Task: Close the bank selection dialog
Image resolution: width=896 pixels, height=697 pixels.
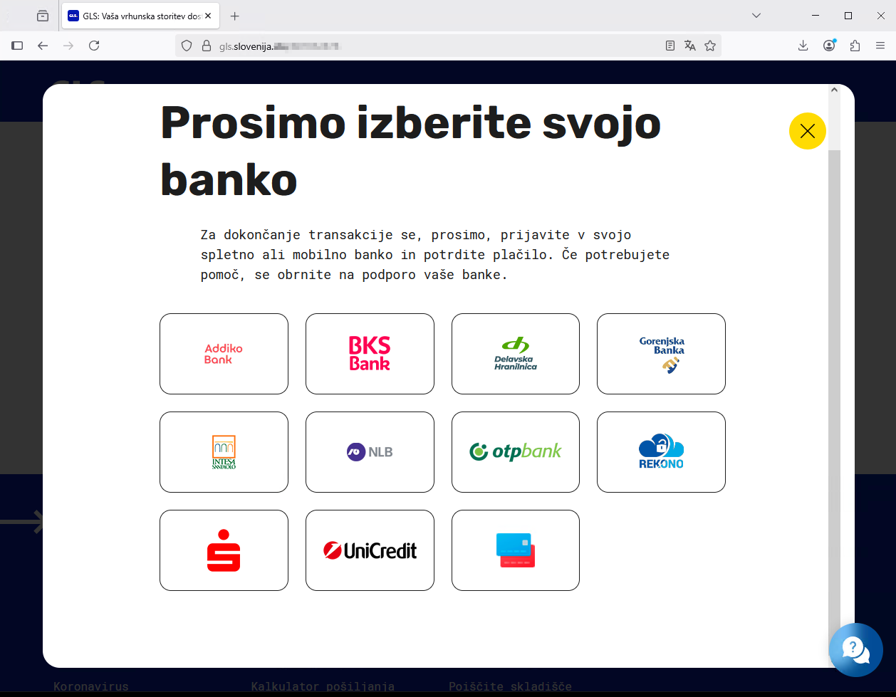Action: [808, 131]
